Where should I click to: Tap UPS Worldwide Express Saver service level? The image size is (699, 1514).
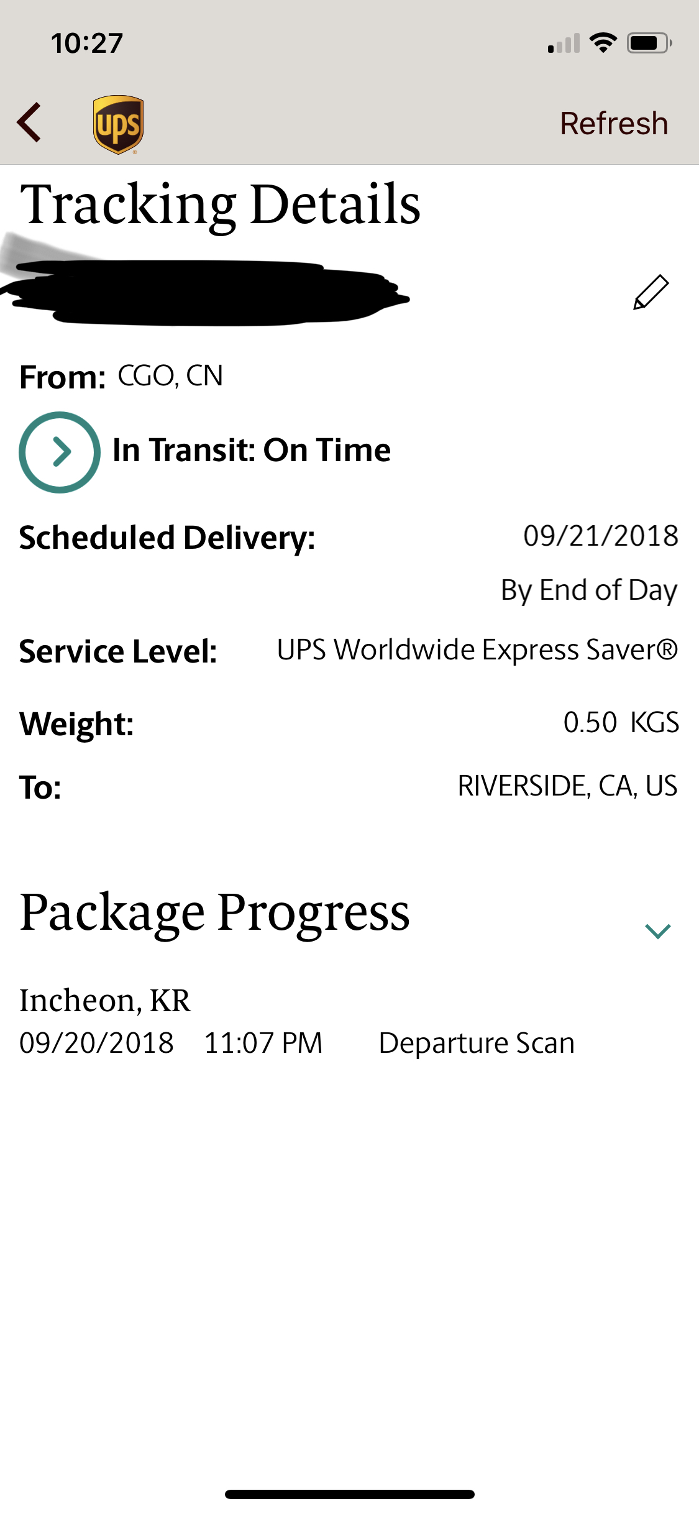tap(477, 650)
